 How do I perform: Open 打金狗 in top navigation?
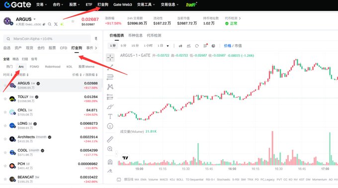[103, 4]
